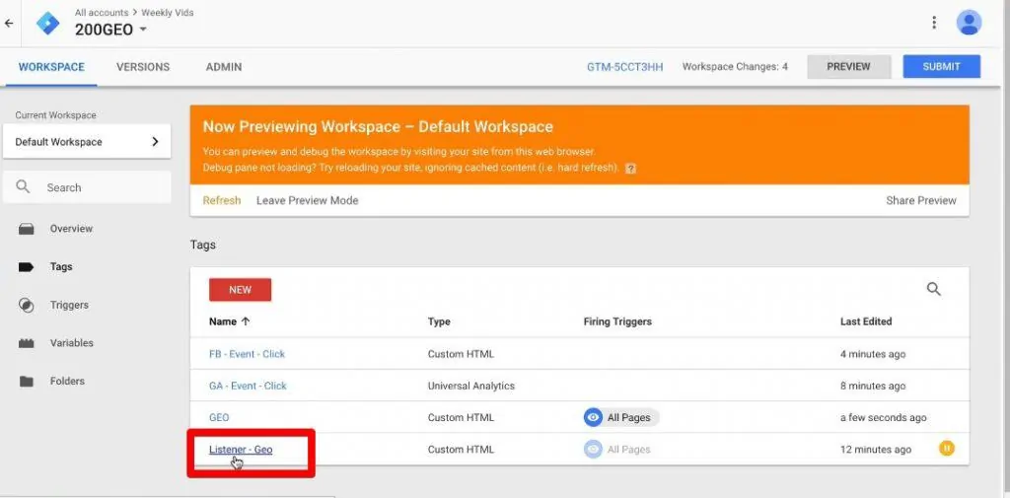Click the Folders icon in sidebar
This screenshot has width=1010, height=498.
(x=27, y=381)
